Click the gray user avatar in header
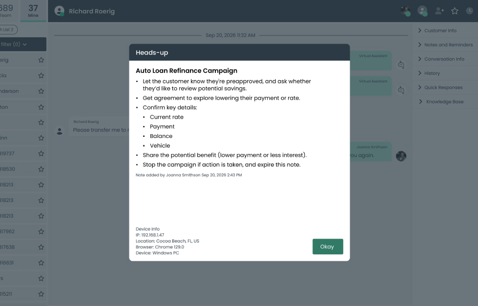 coord(422,11)
